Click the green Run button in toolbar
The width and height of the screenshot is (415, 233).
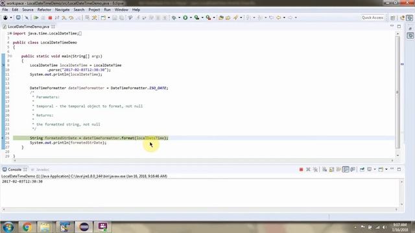[185, 17]
